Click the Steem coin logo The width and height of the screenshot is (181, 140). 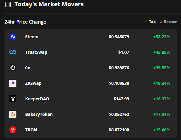pyautogui.click(x=13, y=37)
